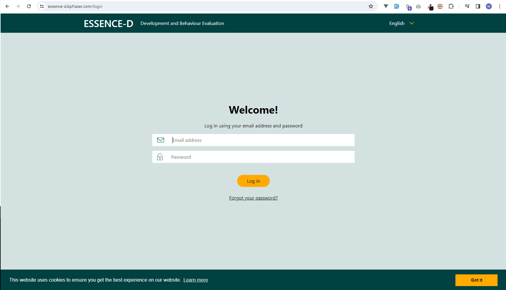Reload the login page
The width and height of the screenshot is (506, 290).
pos(29,6)
